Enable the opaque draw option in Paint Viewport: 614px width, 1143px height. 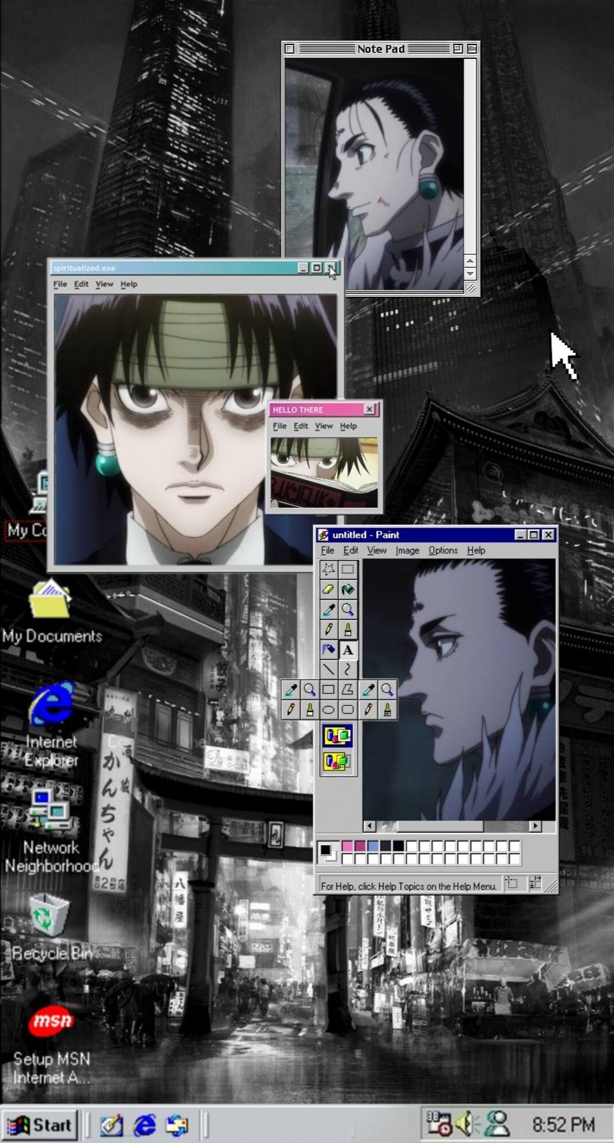tap(338, 736)
